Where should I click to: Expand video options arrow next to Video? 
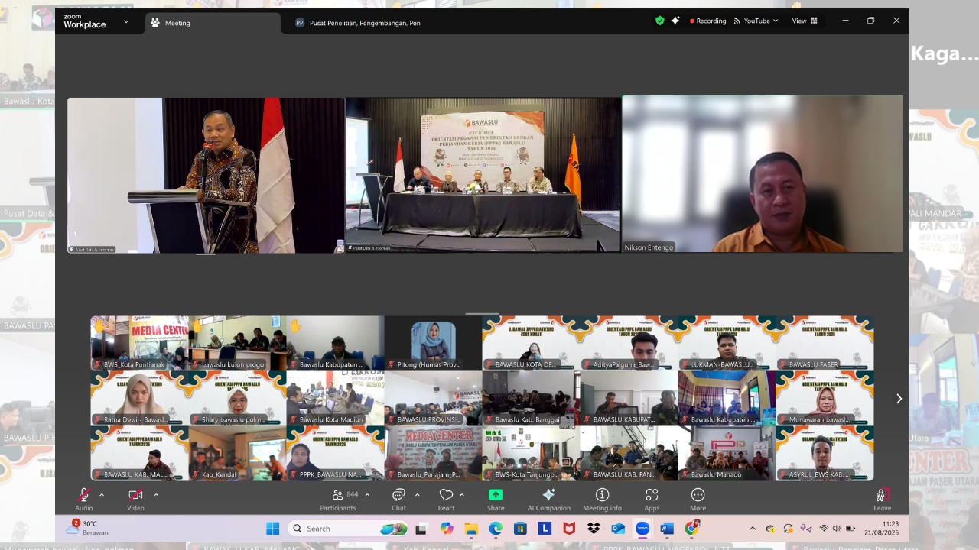(156, 495)
